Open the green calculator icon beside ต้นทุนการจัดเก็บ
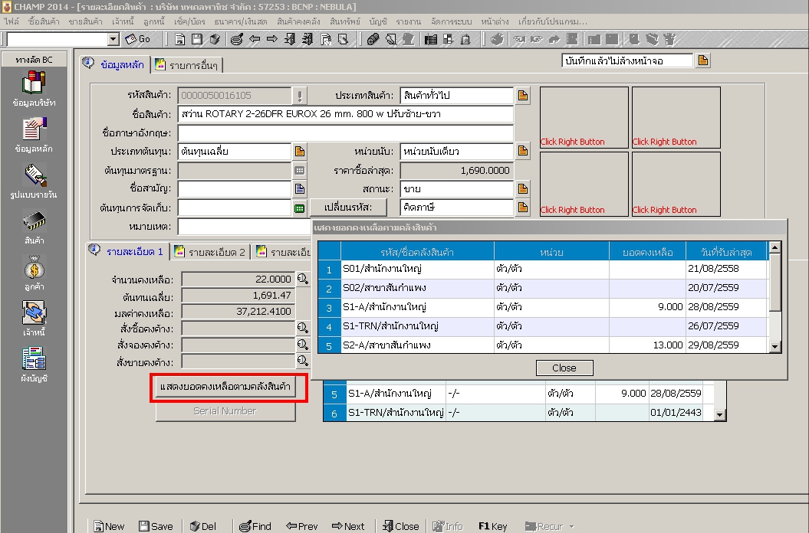The height and width of the screenshot is (533, 809). 299,208
